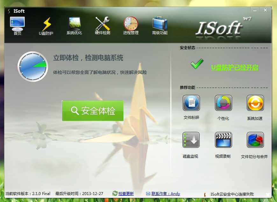Launch the 系统加速 system speedup icon
The height and width of the screenshot is (202, 277).
(x=255, y=103)
